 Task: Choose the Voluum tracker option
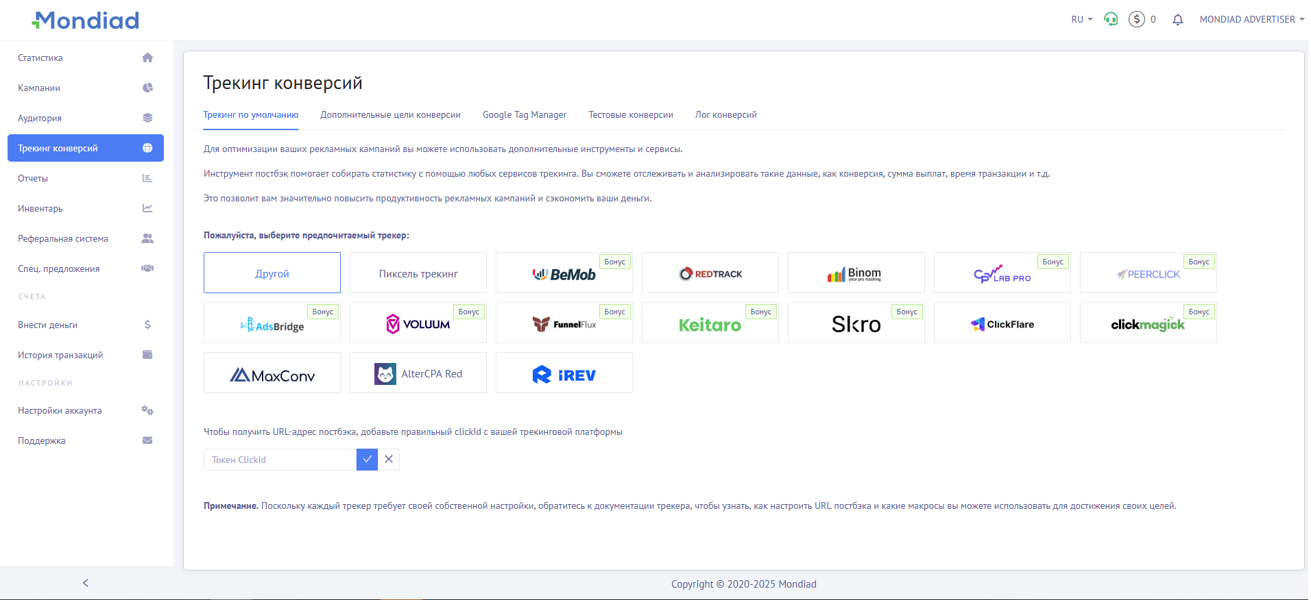pyautogui.click(x=418, y=323)
